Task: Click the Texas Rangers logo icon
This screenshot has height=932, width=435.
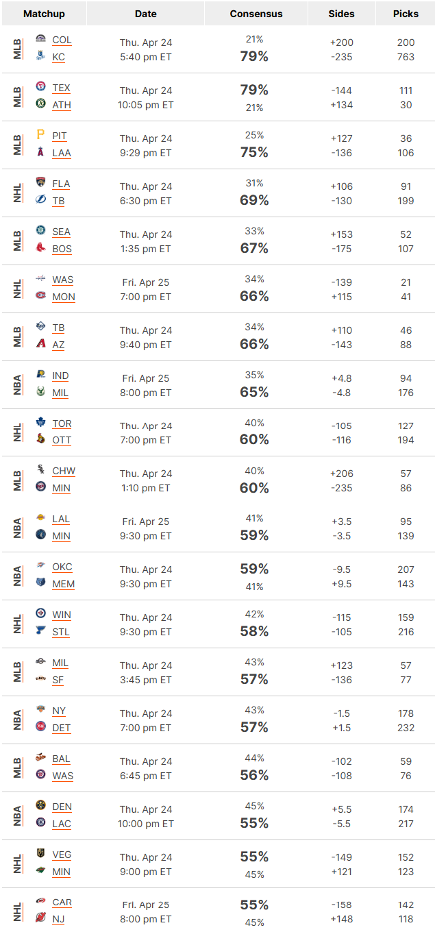Action: pos(40,87)
